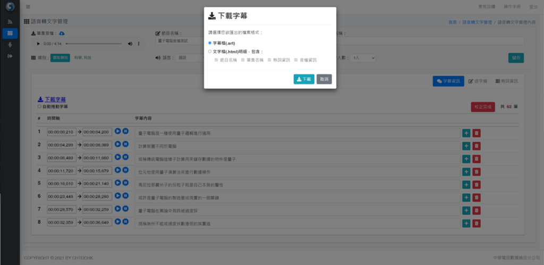Image resolution: width=544 pixels, height=265 pixels.
Task: Play the audio in the player
Action: coord(38,44)
